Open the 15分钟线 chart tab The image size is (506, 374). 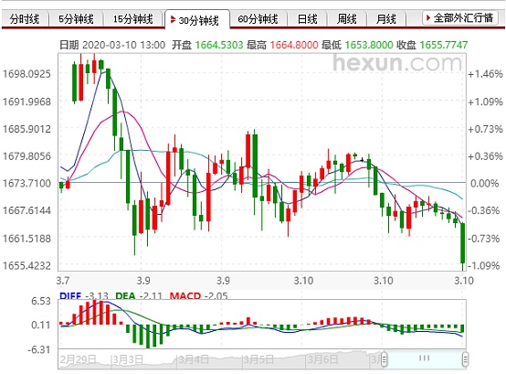coord(132,18)
